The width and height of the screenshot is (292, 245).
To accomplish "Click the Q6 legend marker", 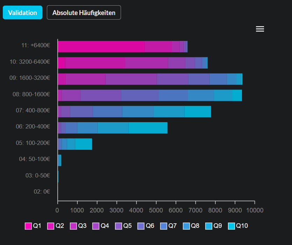I will click(x=141, y=226).
